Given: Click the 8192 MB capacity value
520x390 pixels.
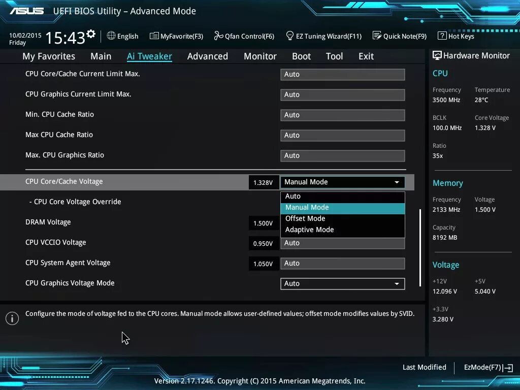Looking at the screenshot, I should point(445,238).
